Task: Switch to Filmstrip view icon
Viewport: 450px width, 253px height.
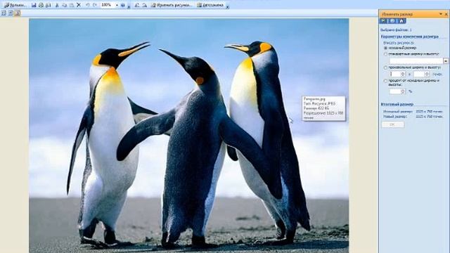Action: pyautogui.click(x=11, y=13)
